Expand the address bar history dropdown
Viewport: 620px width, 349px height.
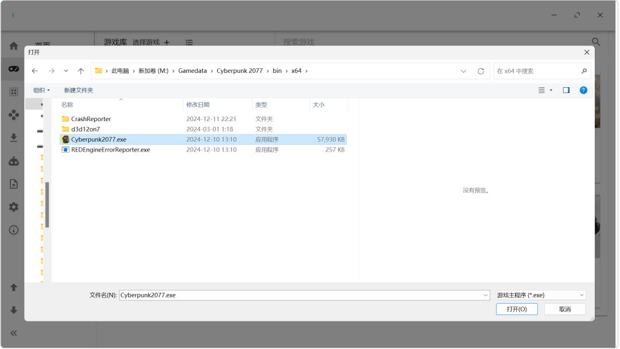pyautogui.click(x=463, y=71)
